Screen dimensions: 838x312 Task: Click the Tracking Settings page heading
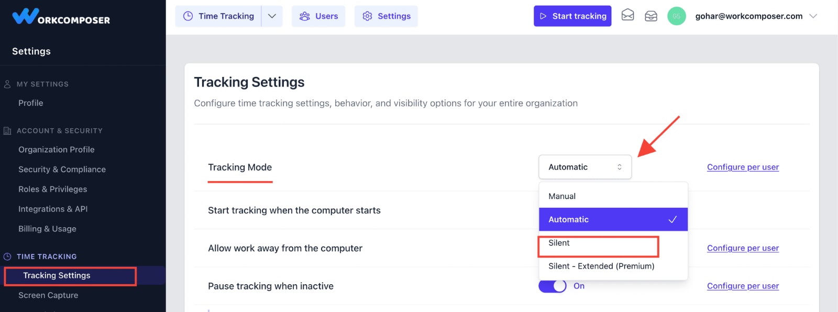pyautogui.click(x=249, y=82)
